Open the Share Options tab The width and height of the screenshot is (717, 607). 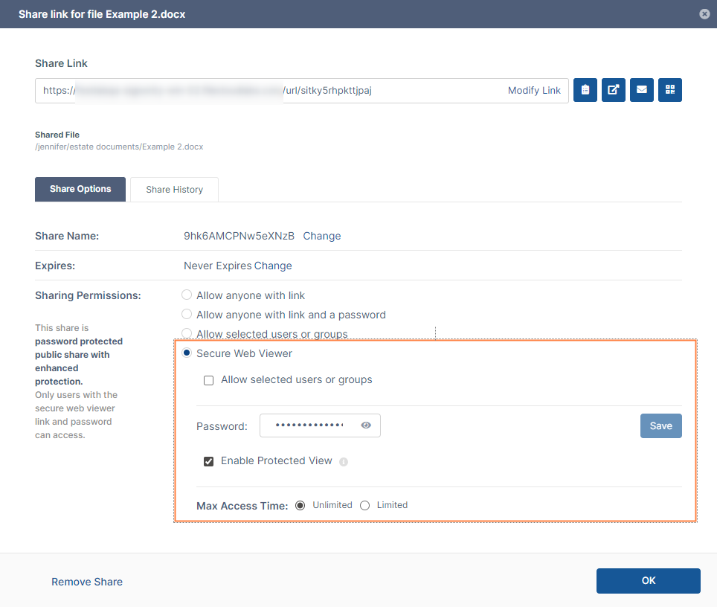[80, 189]
